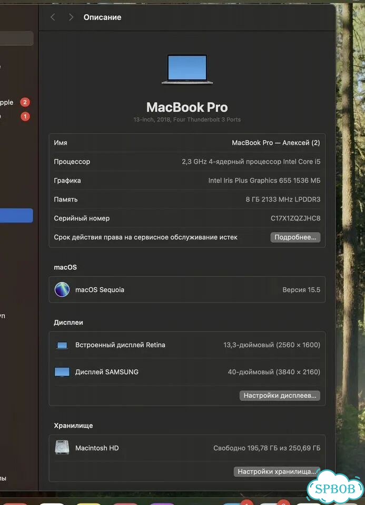Click Дисплей SAMSUNG label

pos(107,372)
